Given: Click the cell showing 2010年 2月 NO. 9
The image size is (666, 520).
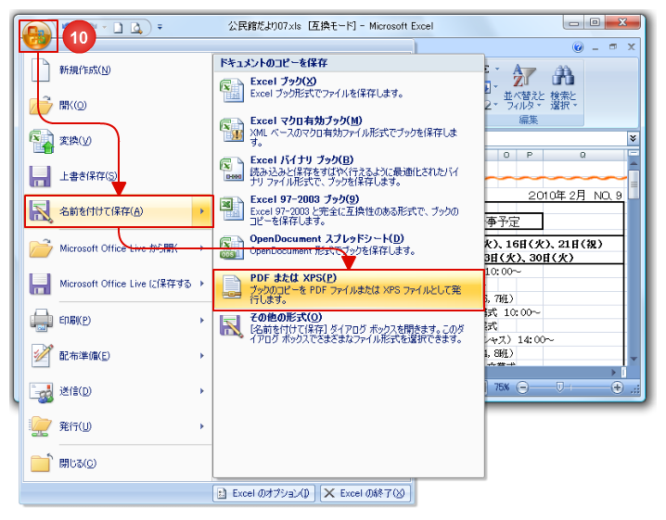Looking at the screenshot, I should click(x=575, y=196).
